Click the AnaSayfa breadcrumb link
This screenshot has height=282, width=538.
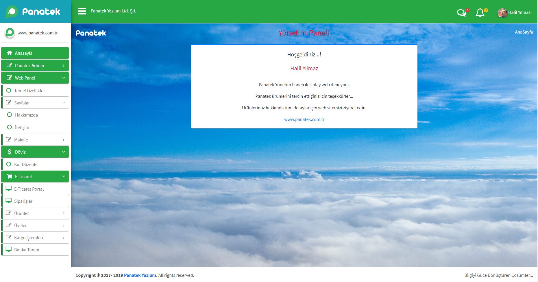[x=524, y=32]
